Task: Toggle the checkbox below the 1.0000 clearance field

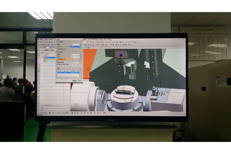Action: pos(57,64)
